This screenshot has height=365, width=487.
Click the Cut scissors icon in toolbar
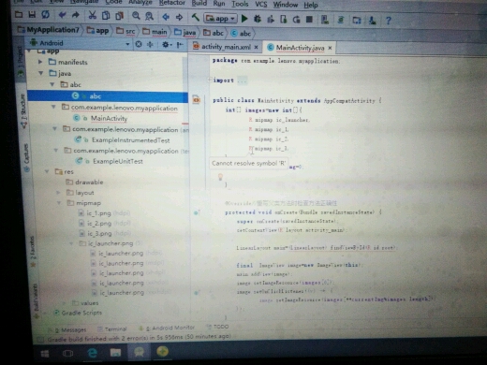click(92, 15)
